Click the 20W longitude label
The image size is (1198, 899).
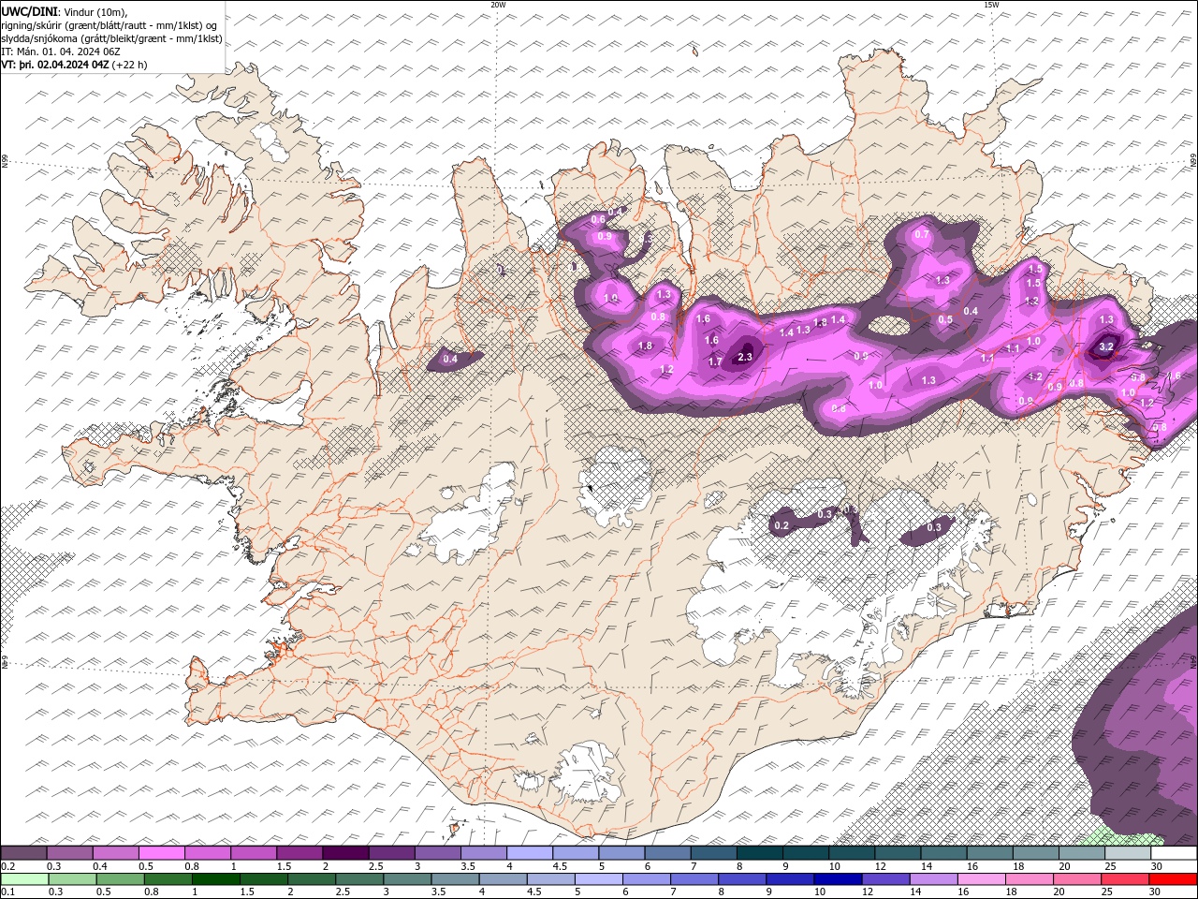(498, 5)
